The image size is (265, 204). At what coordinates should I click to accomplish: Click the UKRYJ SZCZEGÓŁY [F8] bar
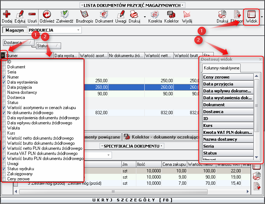point(132,200)
